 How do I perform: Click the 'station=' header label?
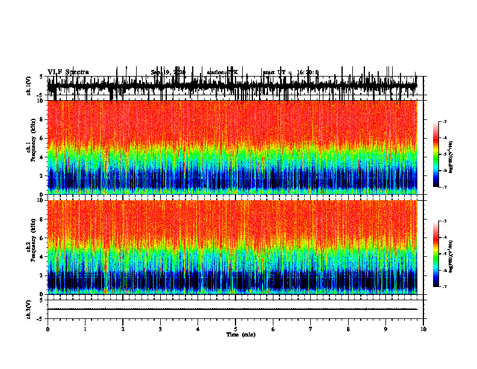click(217, 72)
